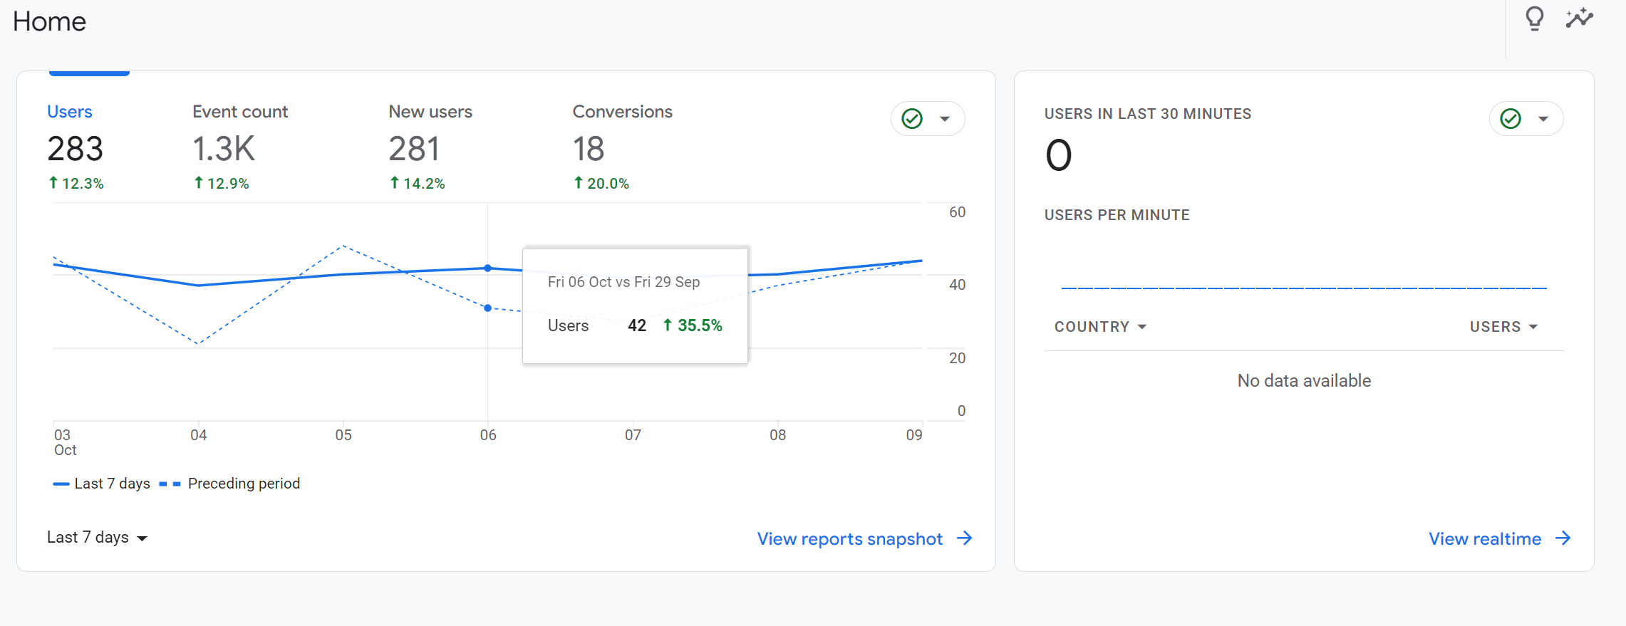
Task: Select the Users metric tab
Action: pos(70,112)
